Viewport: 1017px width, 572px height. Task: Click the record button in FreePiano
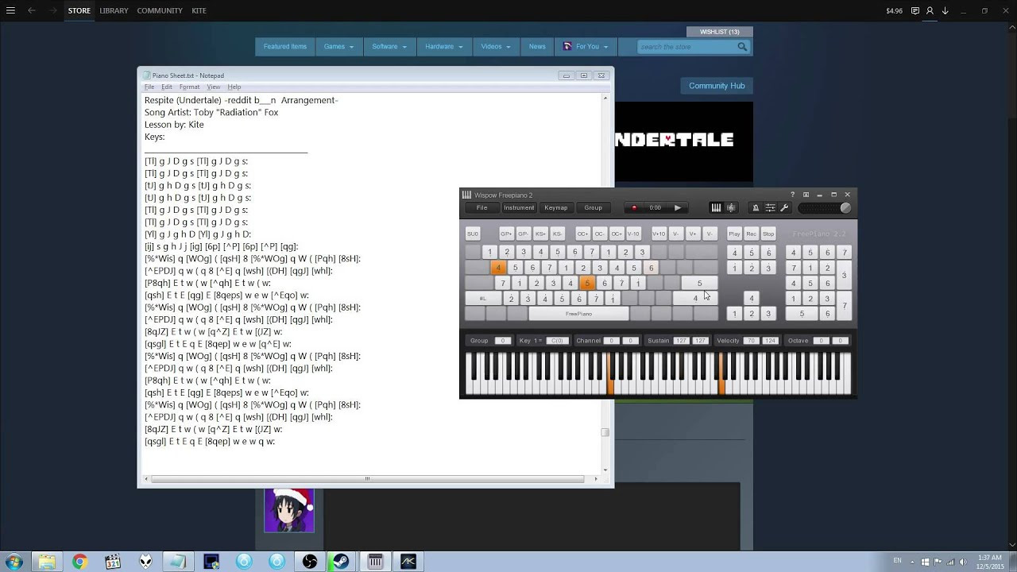(x=634, y=208)
